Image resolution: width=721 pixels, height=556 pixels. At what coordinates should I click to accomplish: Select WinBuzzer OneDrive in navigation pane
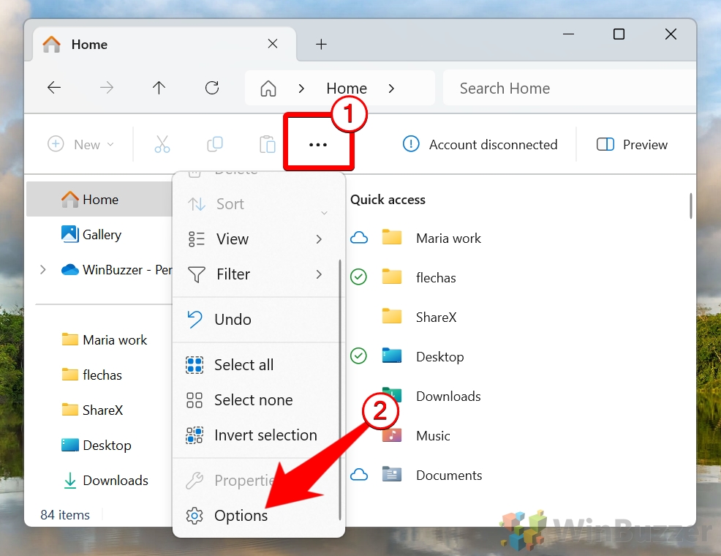point(116,269)
